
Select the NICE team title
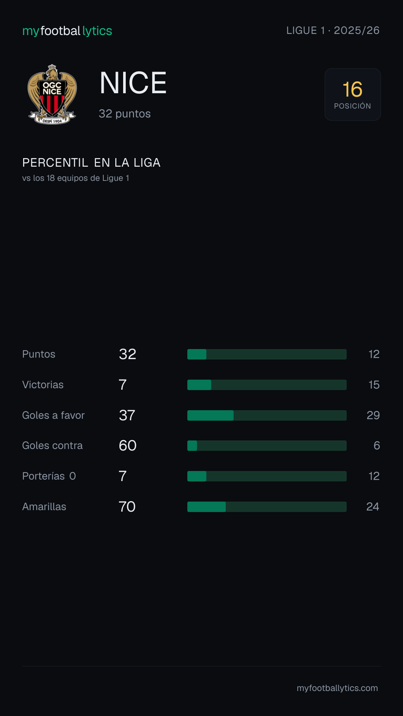point(133,83)
